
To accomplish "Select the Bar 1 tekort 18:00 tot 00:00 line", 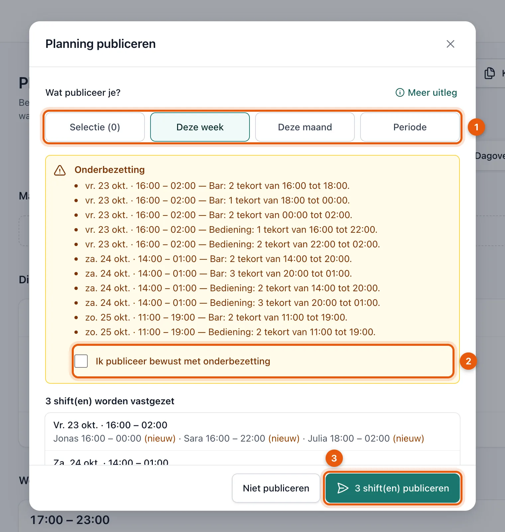I will (217, 200).
